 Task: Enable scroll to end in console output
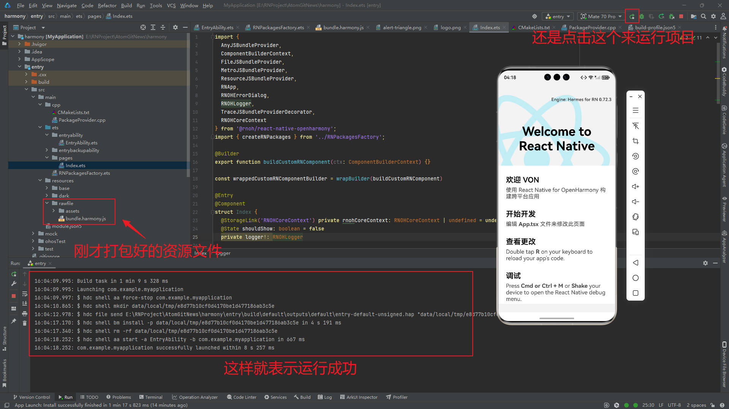coord(25,304)
